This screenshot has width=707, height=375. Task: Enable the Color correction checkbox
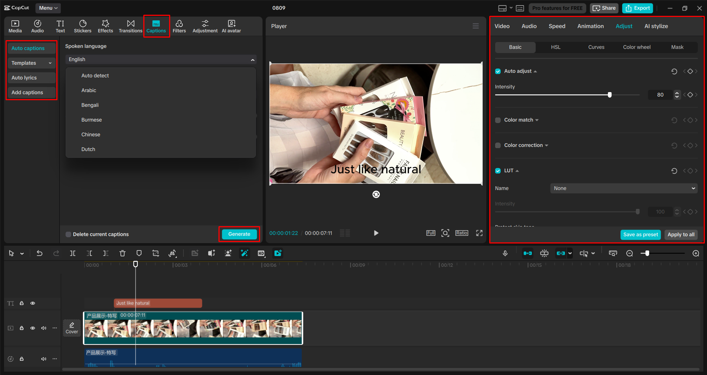coord(498,145)
